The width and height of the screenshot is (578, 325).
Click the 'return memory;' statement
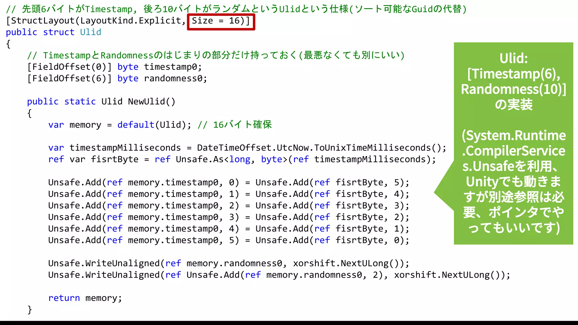tap(85, 298)
